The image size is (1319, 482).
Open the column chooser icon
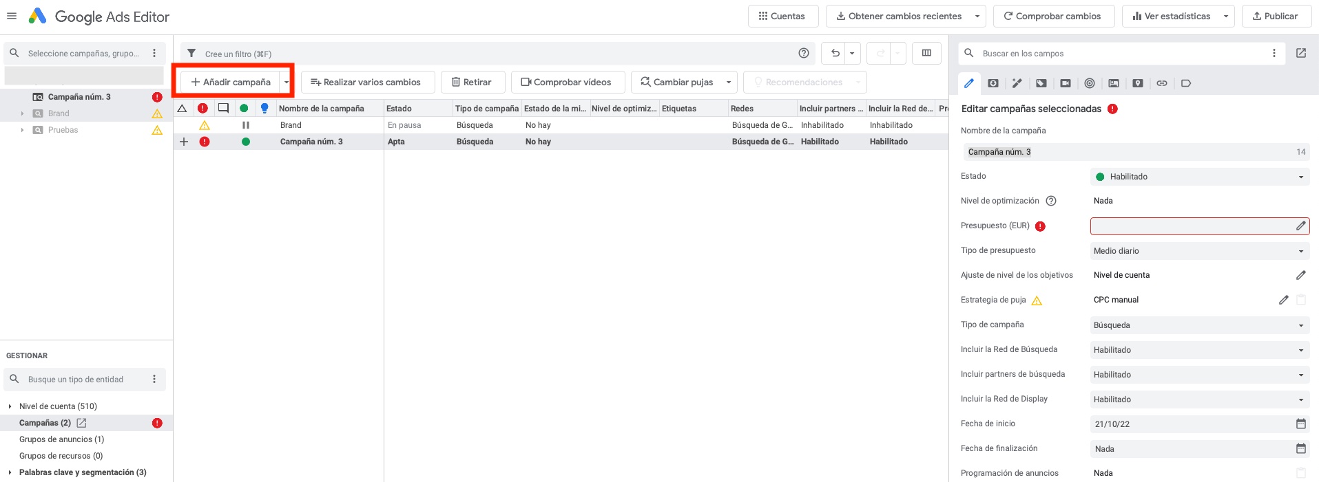(926, 53)
